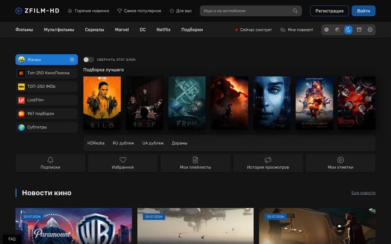
Task: Open the news card with the hammer
Action: click(317, 226)
